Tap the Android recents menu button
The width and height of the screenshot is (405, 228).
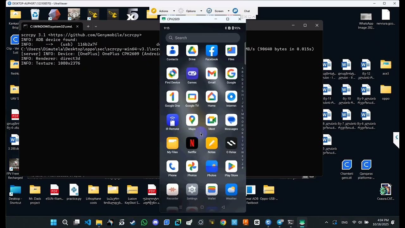click(x=181, y=207)
